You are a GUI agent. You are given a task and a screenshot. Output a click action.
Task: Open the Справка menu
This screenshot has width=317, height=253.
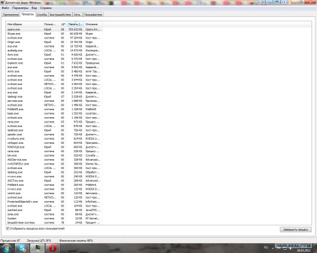(46, 8)
